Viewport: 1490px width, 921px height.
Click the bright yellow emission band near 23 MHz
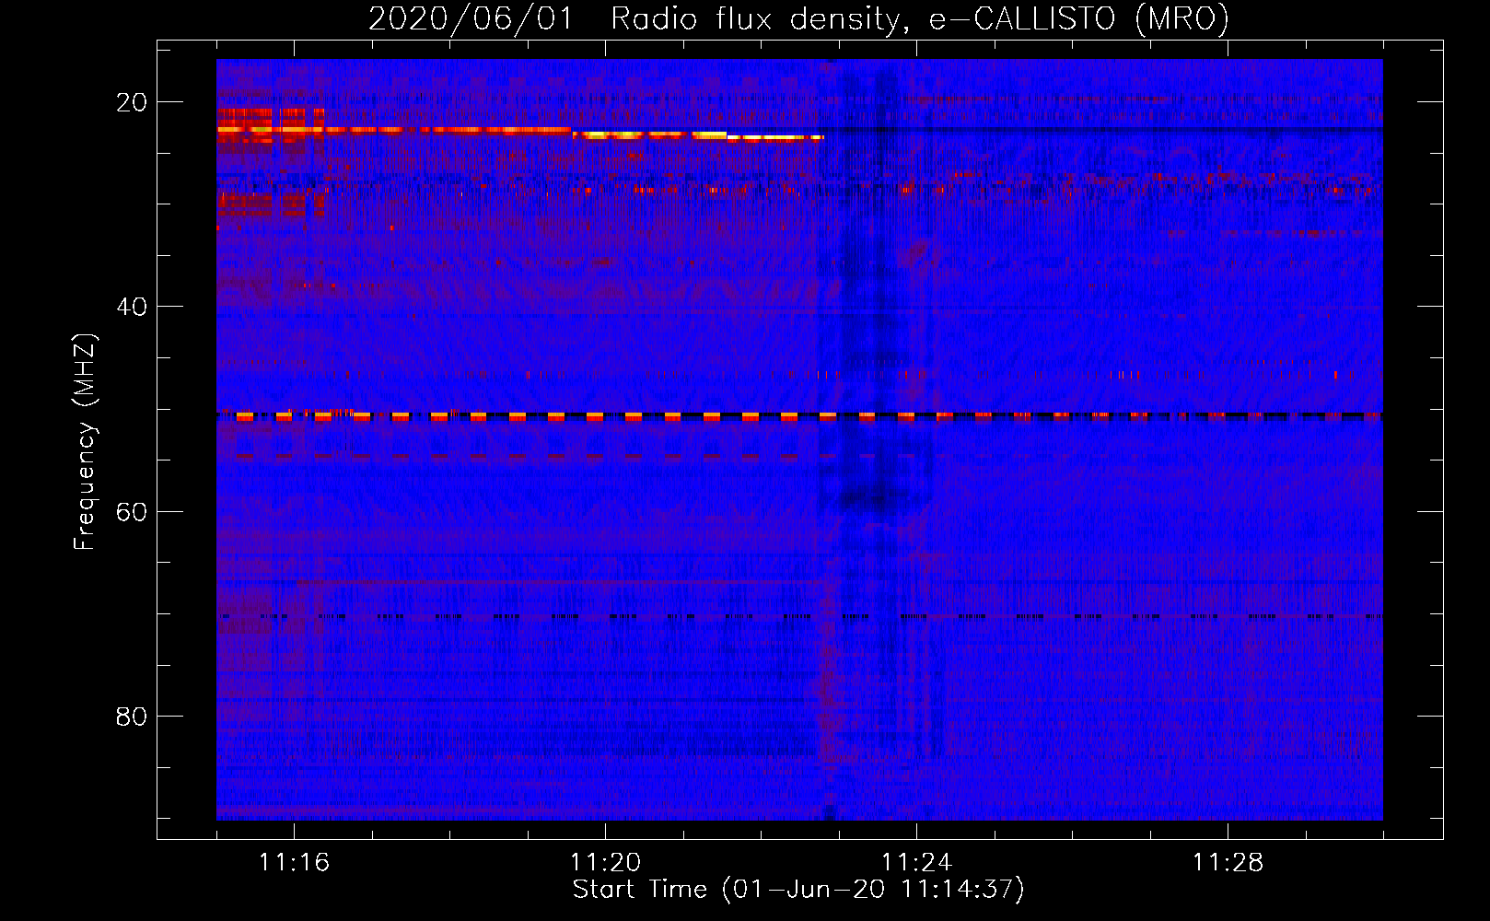coord(698,135)
